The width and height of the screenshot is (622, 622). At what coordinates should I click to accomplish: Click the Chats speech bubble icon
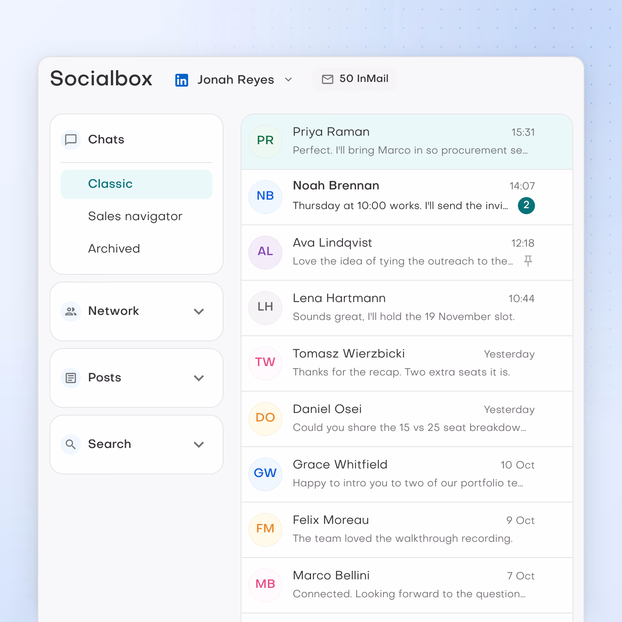[x=71, y=140]
